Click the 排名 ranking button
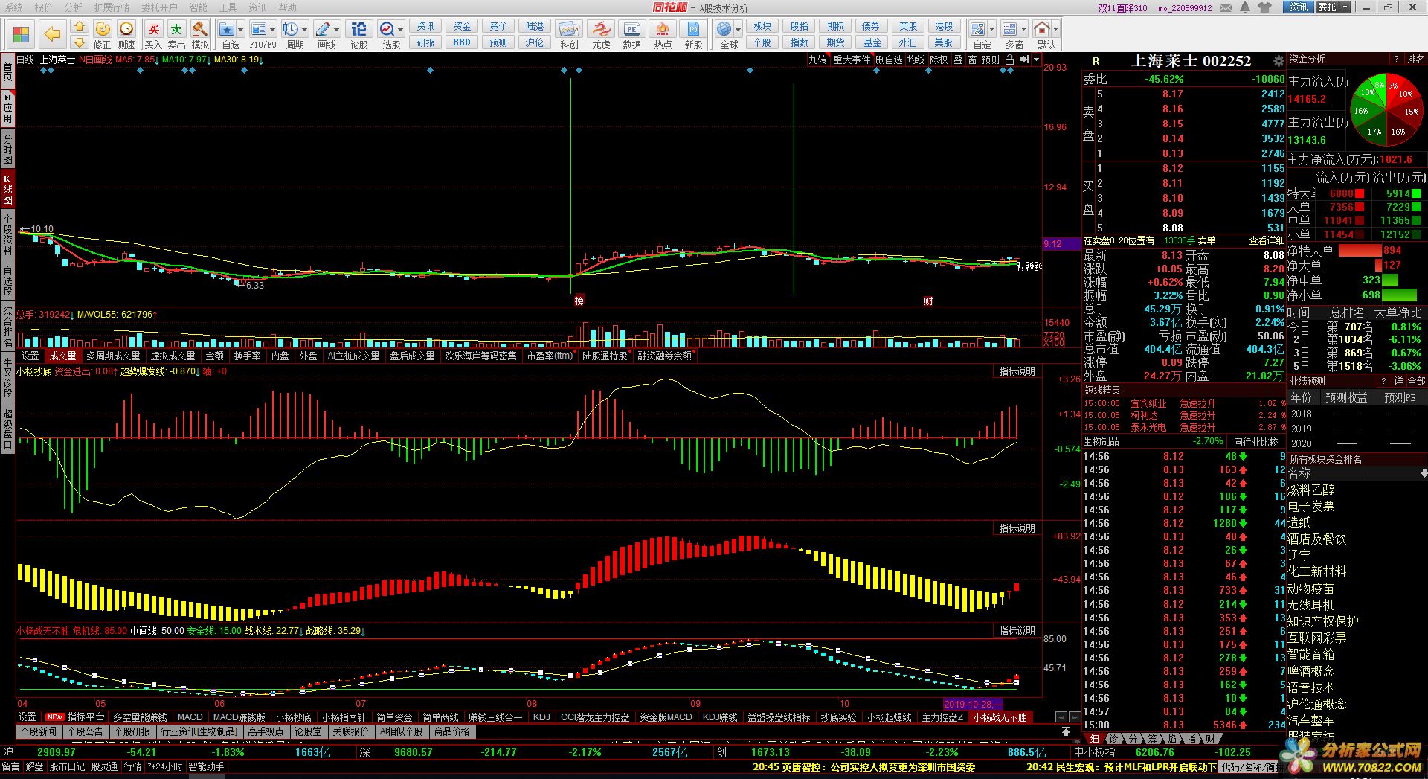The height and width of the screenshot is (779, 1428). 1415,59
